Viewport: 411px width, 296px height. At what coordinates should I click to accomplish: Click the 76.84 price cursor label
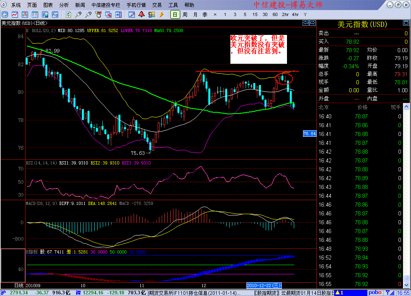309,134
